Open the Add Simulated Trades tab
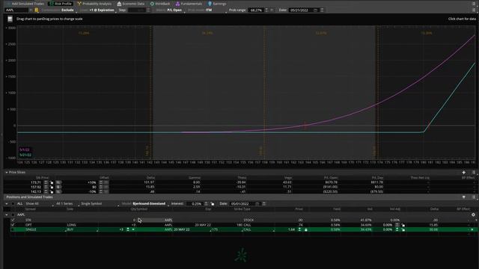The image size is (479, 269). click(x=25, y=4)
